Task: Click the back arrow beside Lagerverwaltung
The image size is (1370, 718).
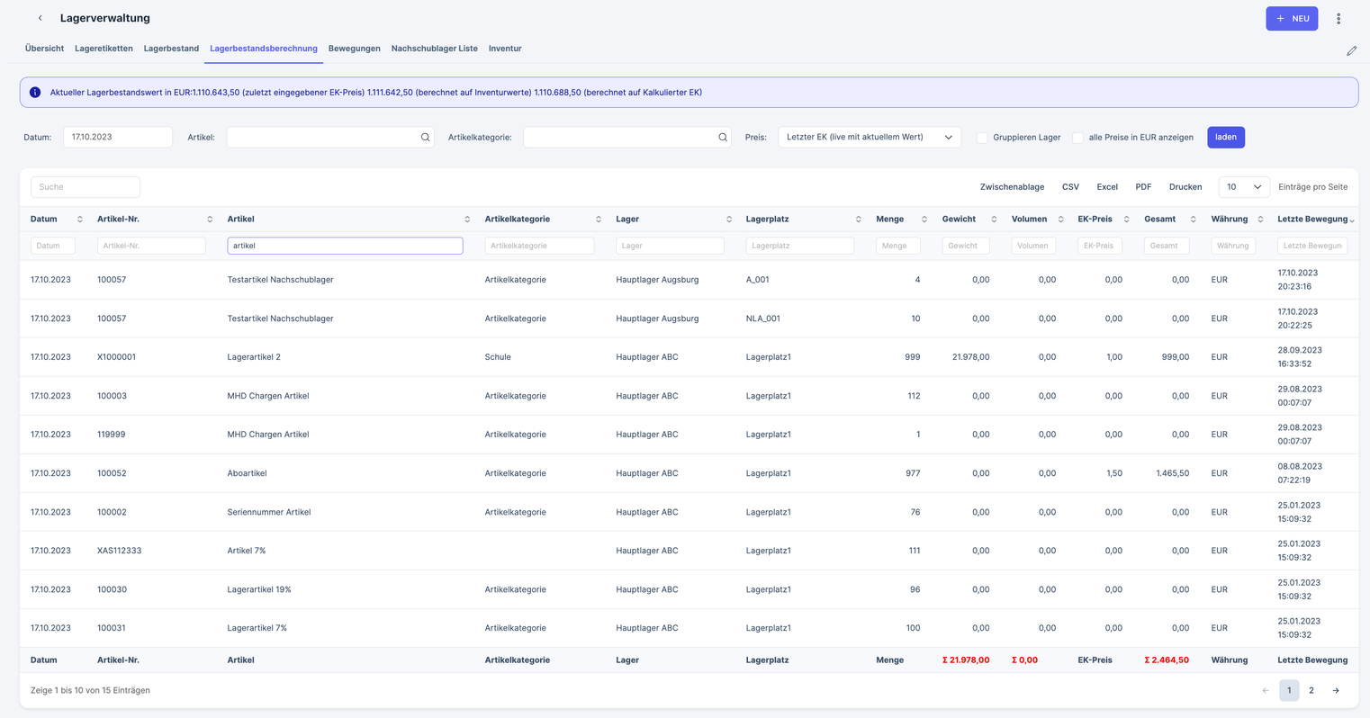Action: [x=40, y=18]
